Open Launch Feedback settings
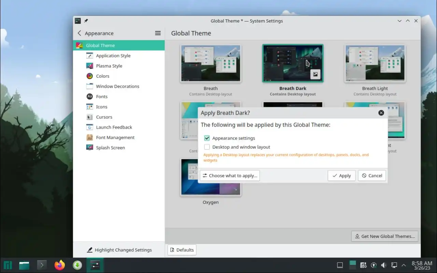The height and width of the screenshot is (273, 437). pos(119,127)
